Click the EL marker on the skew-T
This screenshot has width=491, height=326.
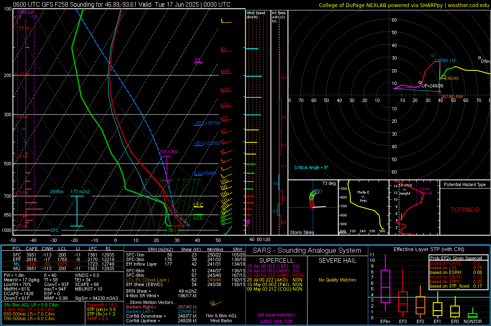(198, 60)
